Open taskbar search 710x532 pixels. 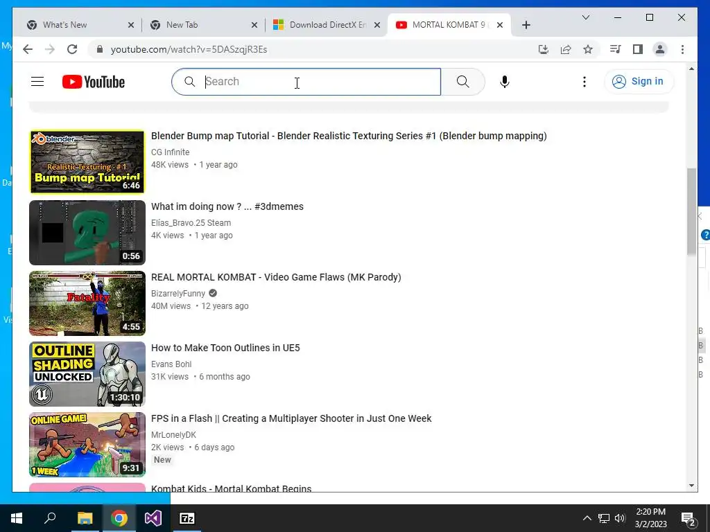pos(50,518)
